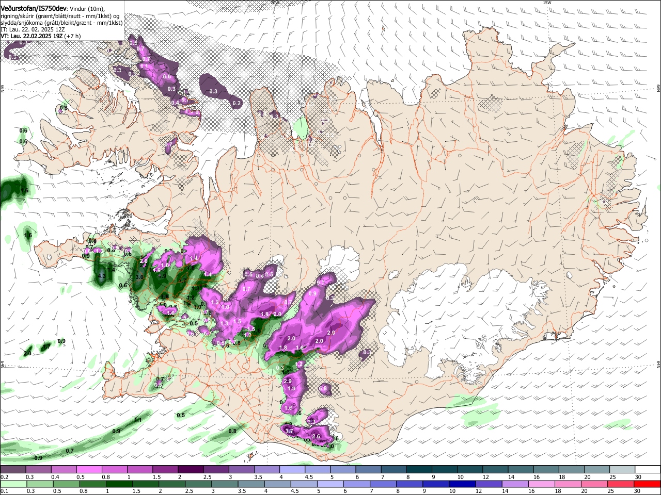Select the darkest green rain swatch starting at 1
The image size is (661, 495).
118,484
